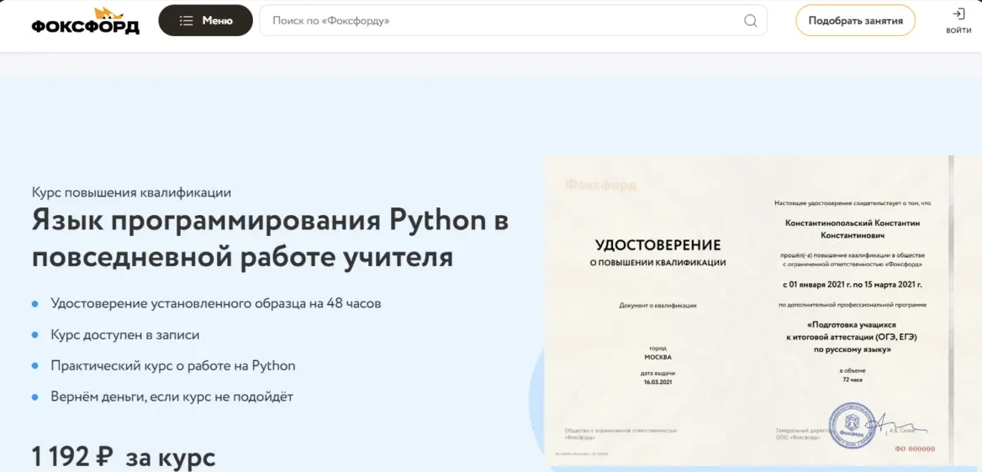Image resolution: width=982 pixels, height=472 pixels.
Task: Click the price «1 192 ₽ за курс»
Action: point(124,457)
